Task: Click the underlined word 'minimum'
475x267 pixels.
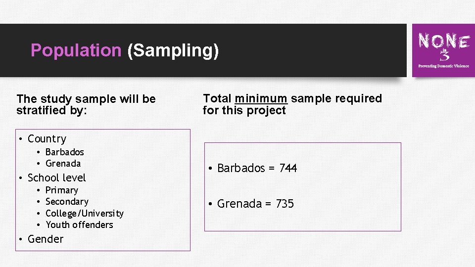Action: (261, 98)
